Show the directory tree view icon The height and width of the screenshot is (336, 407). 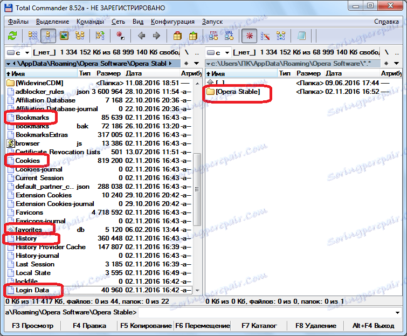pyautogui.click(x=80, y=36)
